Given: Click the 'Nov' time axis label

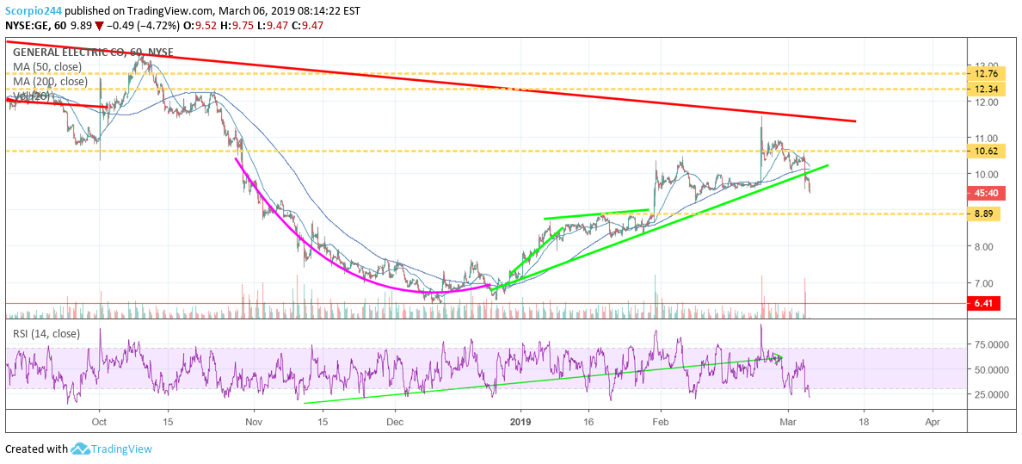Looking at the screenshot, I should (x=254, y=422).
